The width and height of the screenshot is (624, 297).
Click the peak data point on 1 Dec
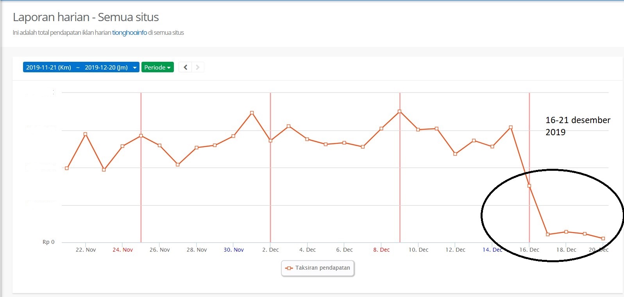coord(252,113)
